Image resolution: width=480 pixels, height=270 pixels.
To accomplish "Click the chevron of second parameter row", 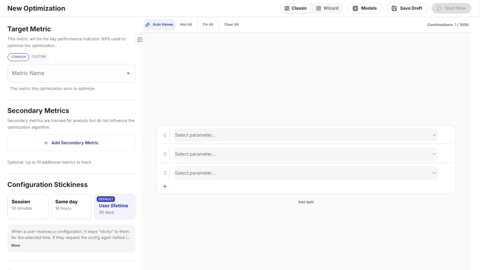I will pos(434,154).
